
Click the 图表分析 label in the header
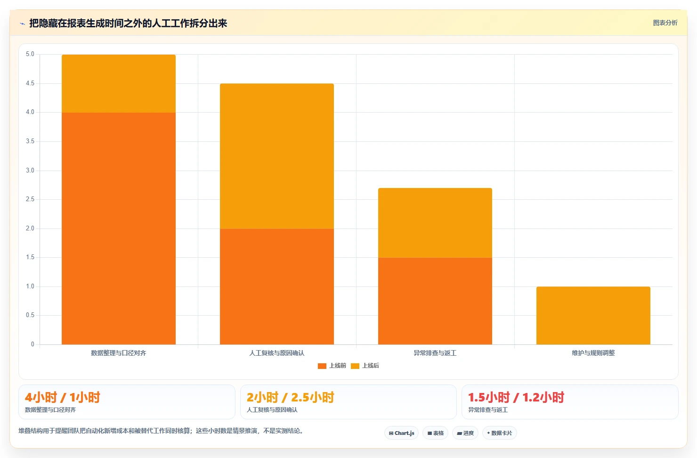(x=665, y=23)
